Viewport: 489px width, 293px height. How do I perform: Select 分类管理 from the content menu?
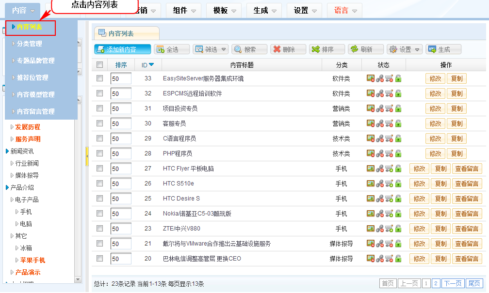point(30,44)
